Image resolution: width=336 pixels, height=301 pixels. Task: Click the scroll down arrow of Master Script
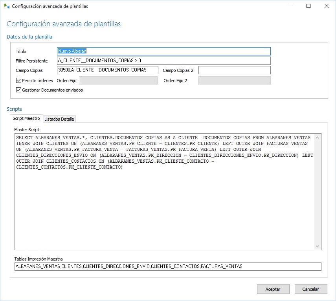tap(318, 247)
